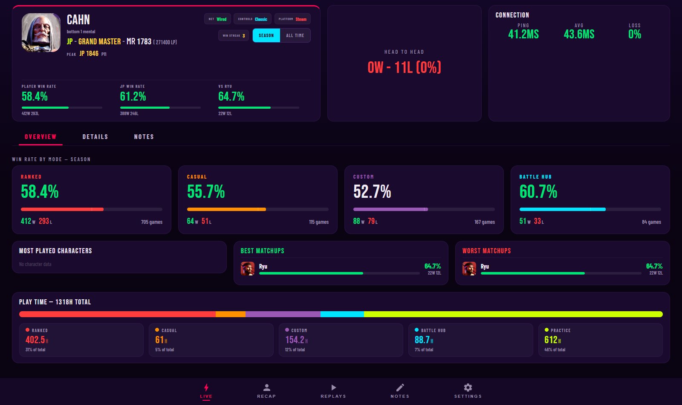Click the Ranked play time tile
682x405 pixels.
click(x=81, y=340)
